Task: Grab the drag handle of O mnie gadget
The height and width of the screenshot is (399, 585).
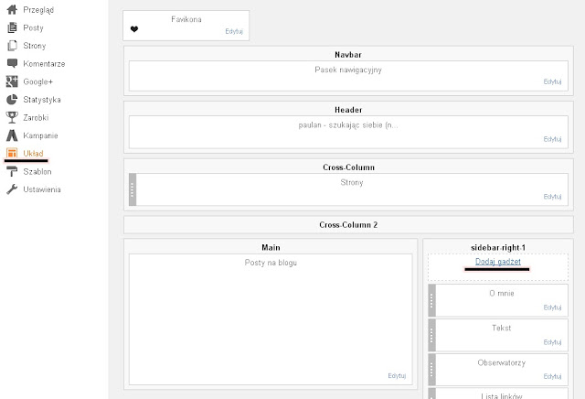Action: [431, 300]
